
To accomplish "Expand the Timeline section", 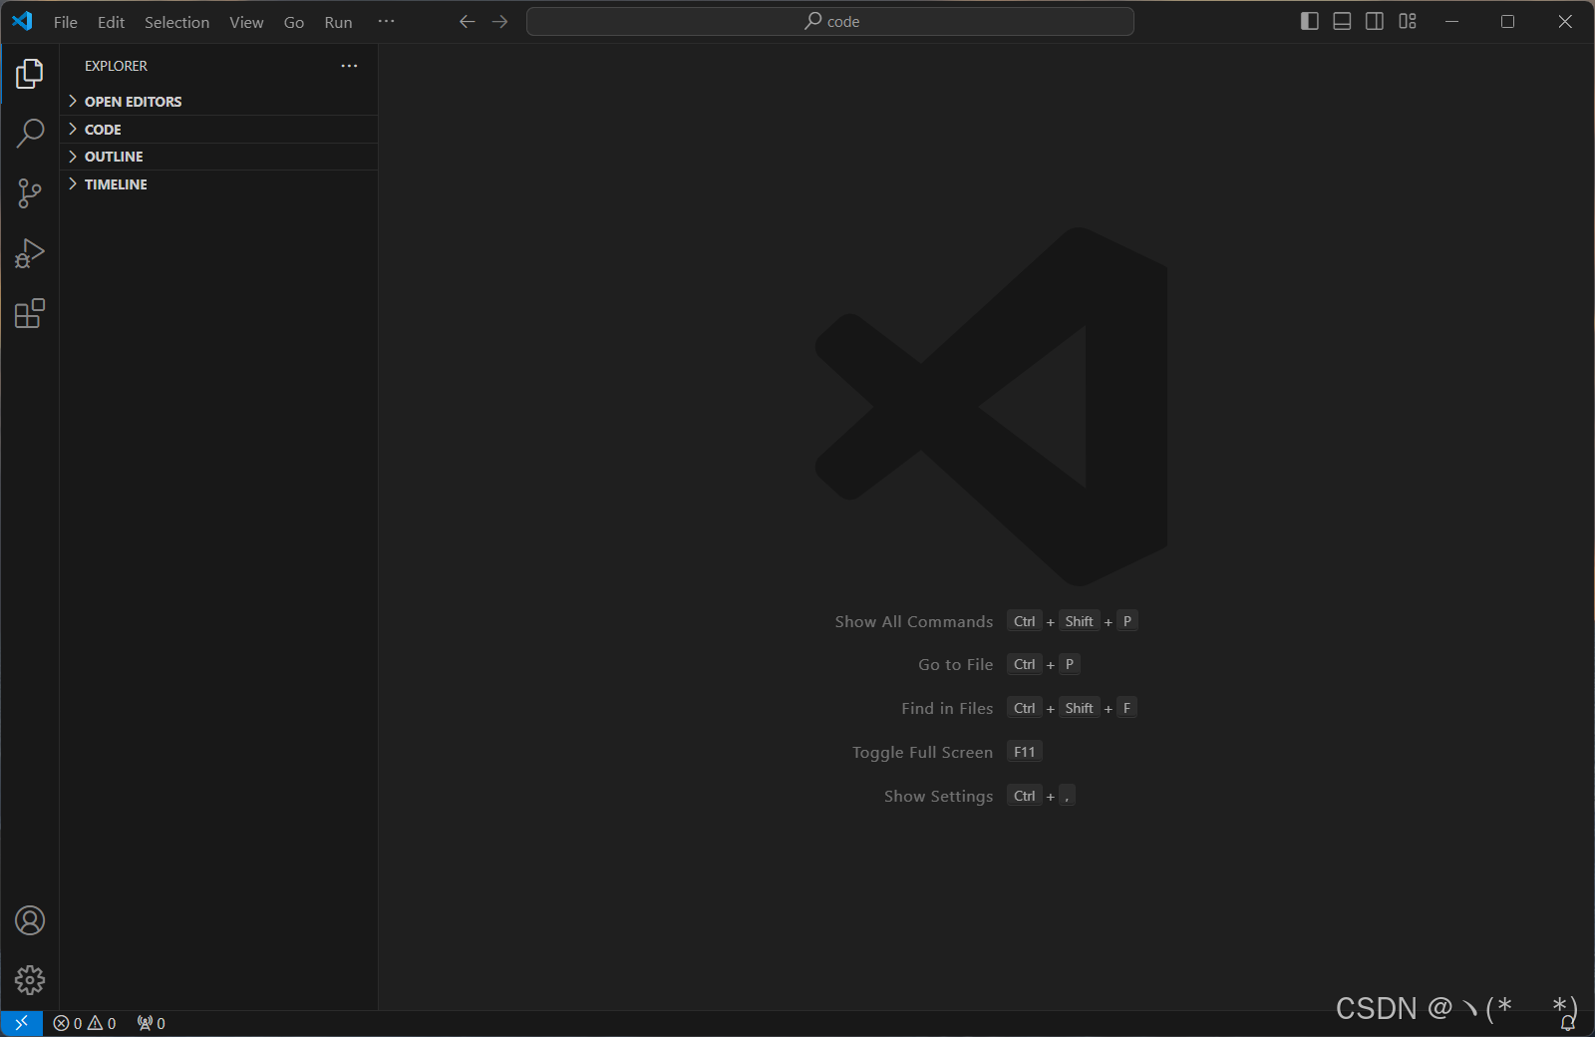I will point(218,184).
